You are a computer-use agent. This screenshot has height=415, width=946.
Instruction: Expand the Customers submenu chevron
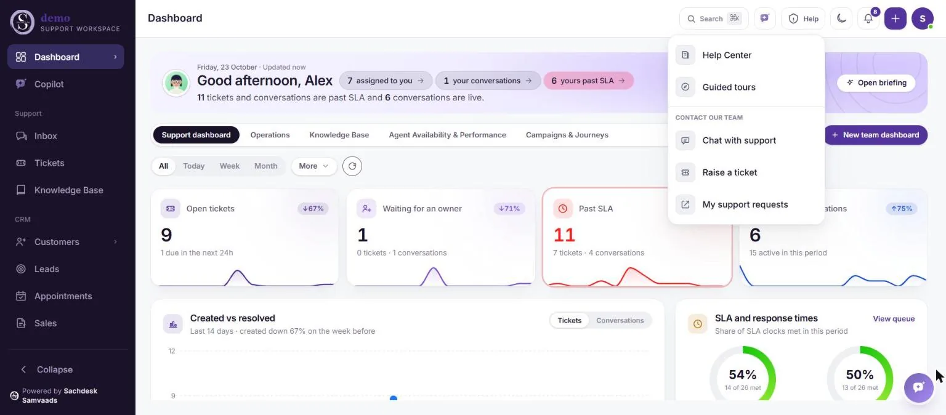pos(115,241)
